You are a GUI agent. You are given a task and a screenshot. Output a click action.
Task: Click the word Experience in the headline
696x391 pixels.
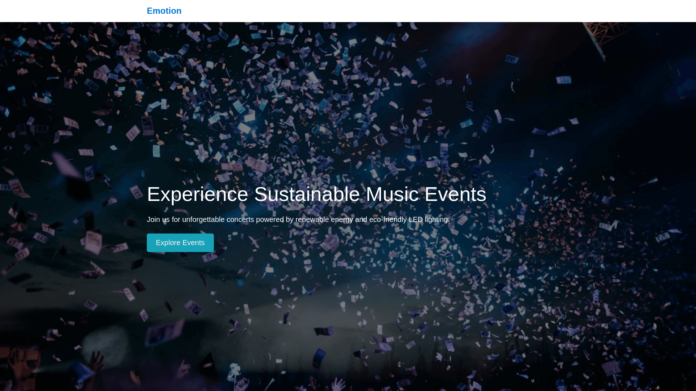tap(197, 194)
